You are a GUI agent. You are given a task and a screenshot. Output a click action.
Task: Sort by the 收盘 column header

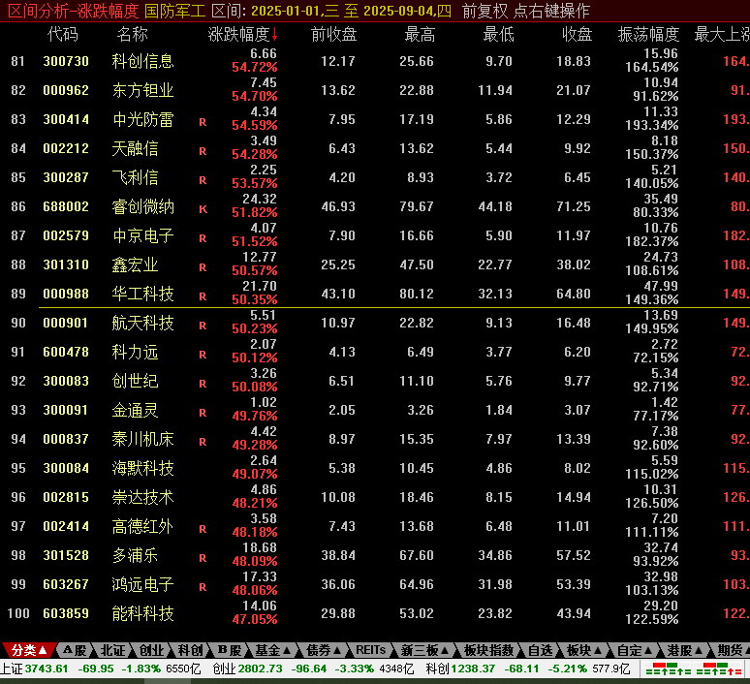[577, 35]
